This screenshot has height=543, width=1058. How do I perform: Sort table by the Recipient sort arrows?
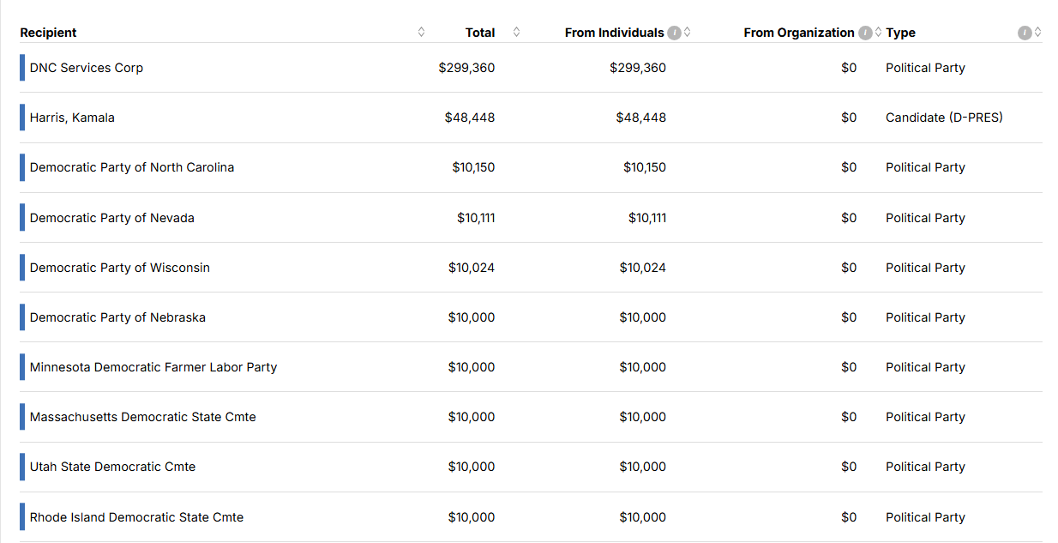click(421, 33)
